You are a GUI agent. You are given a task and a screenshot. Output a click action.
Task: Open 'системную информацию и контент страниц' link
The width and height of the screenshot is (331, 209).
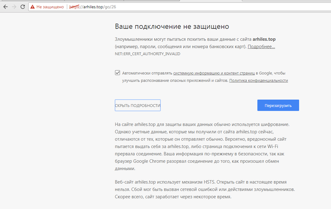point(214,73)
